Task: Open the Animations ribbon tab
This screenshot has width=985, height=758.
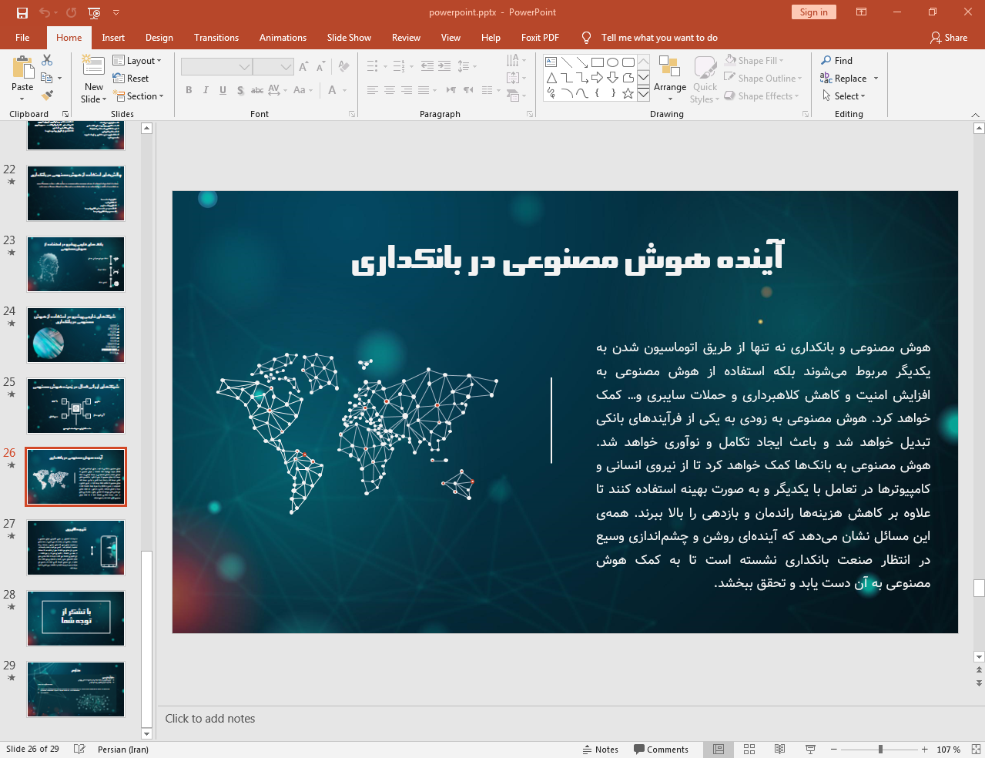Action: coord(283,38)
